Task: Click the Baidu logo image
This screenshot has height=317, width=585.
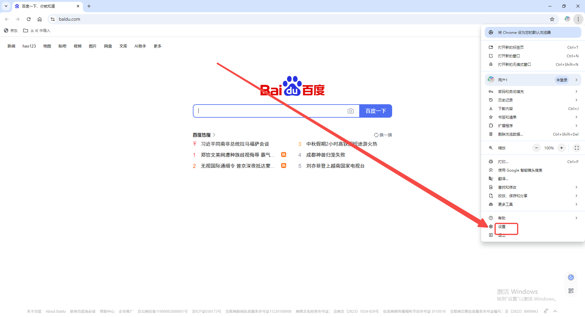Action: pyautogui.click(x=292, y=86)
